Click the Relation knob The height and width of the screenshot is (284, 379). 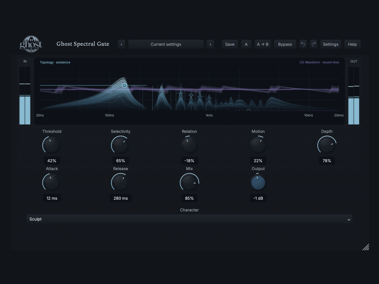pos(189,145)
